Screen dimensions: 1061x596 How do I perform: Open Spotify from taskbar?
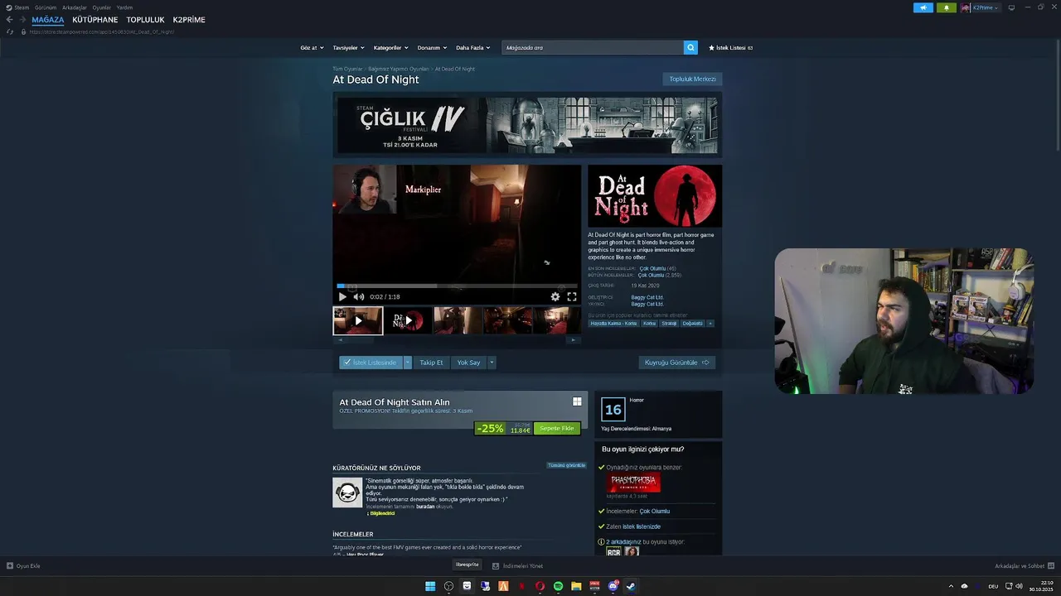(558, 586)
